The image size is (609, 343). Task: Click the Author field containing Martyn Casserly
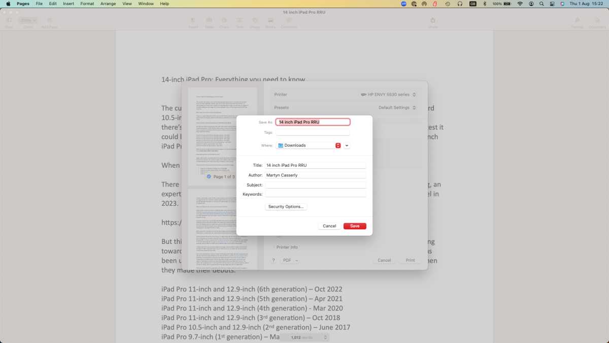(315, 175)
